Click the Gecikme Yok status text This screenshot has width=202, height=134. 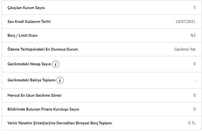click(185, 49)
